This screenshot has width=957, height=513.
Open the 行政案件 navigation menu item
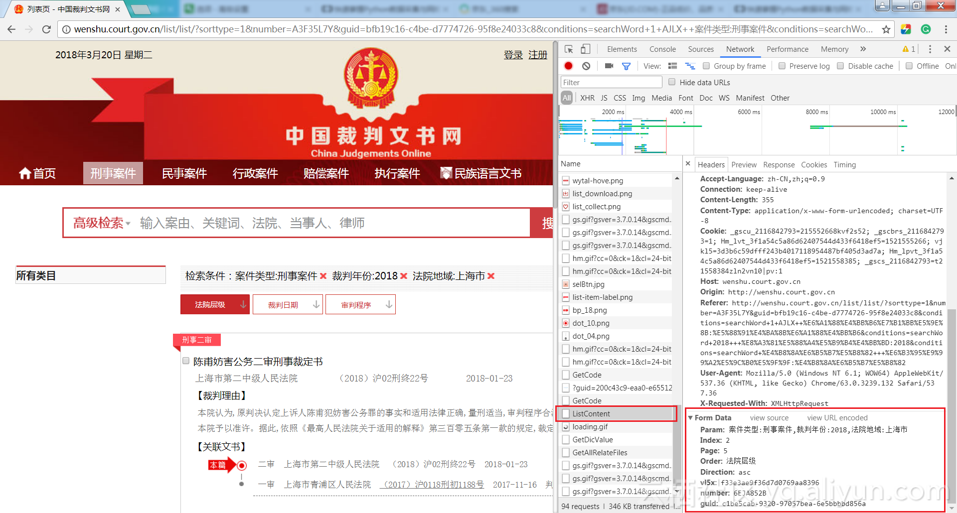255,173
